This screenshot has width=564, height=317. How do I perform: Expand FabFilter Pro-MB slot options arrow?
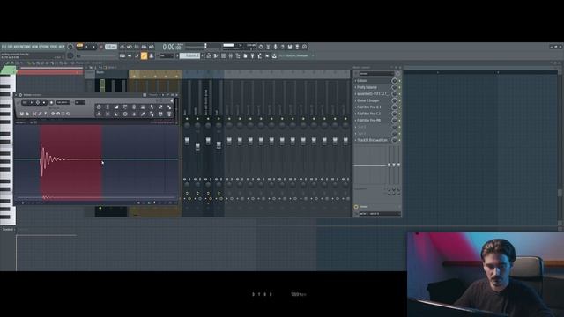(355, 121)
